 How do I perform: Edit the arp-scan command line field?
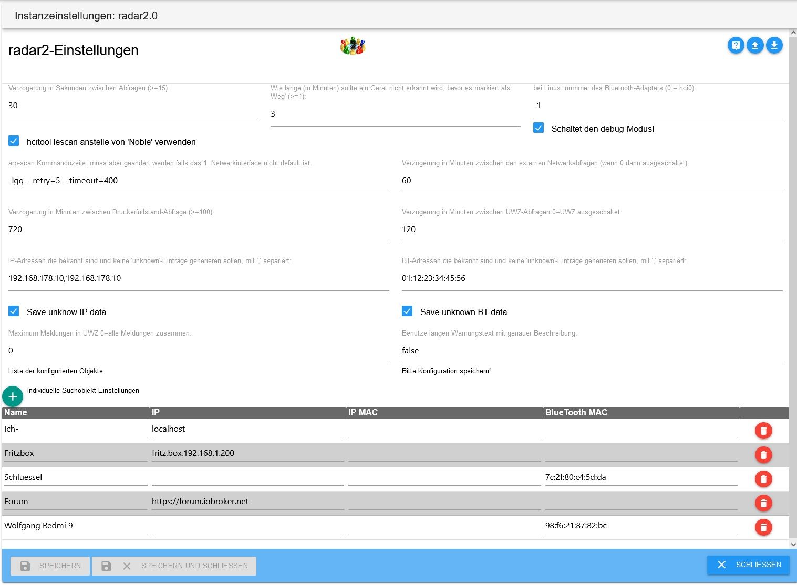(199, 181)
